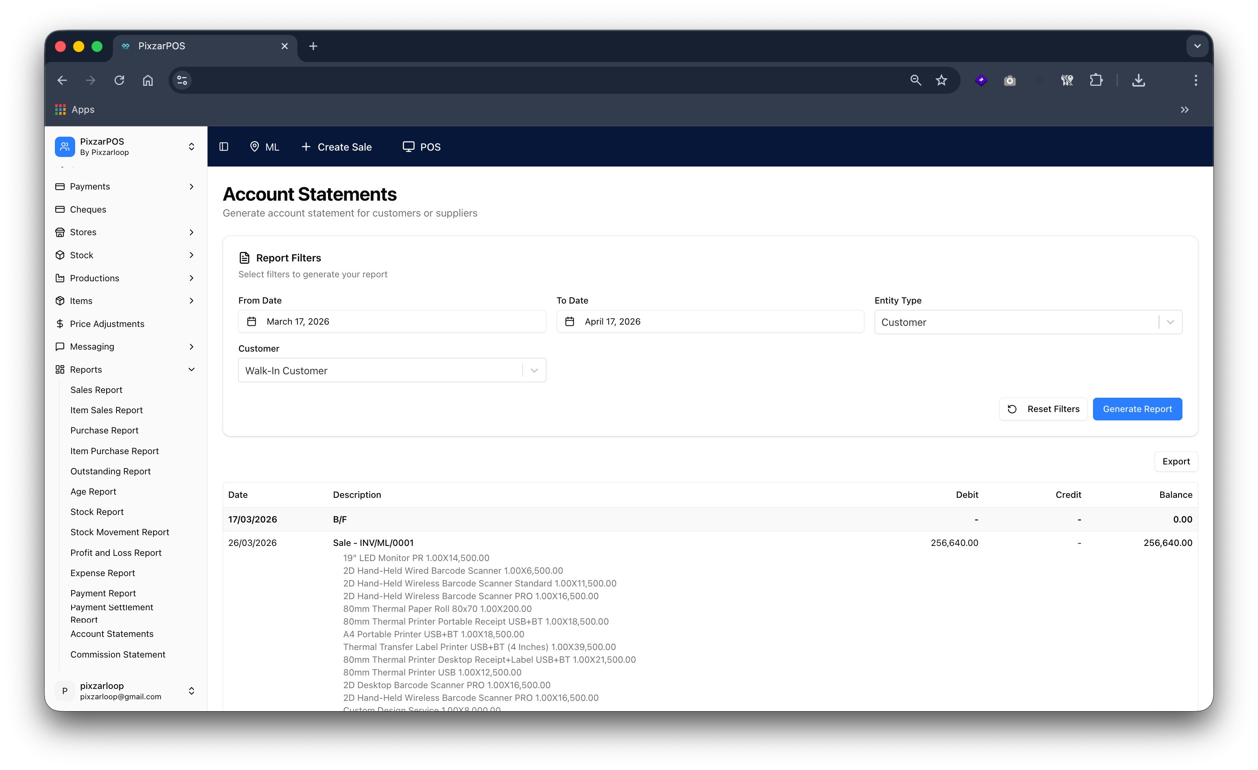
Task: Open the Payments section icon in sidebar
Action: click(x=60, y=186)
